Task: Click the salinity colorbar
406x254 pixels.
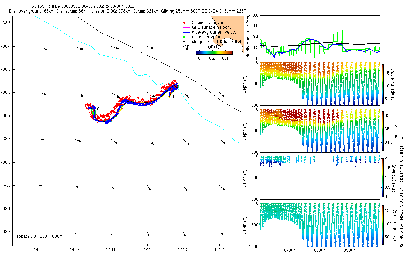Action: coord(383,131)
